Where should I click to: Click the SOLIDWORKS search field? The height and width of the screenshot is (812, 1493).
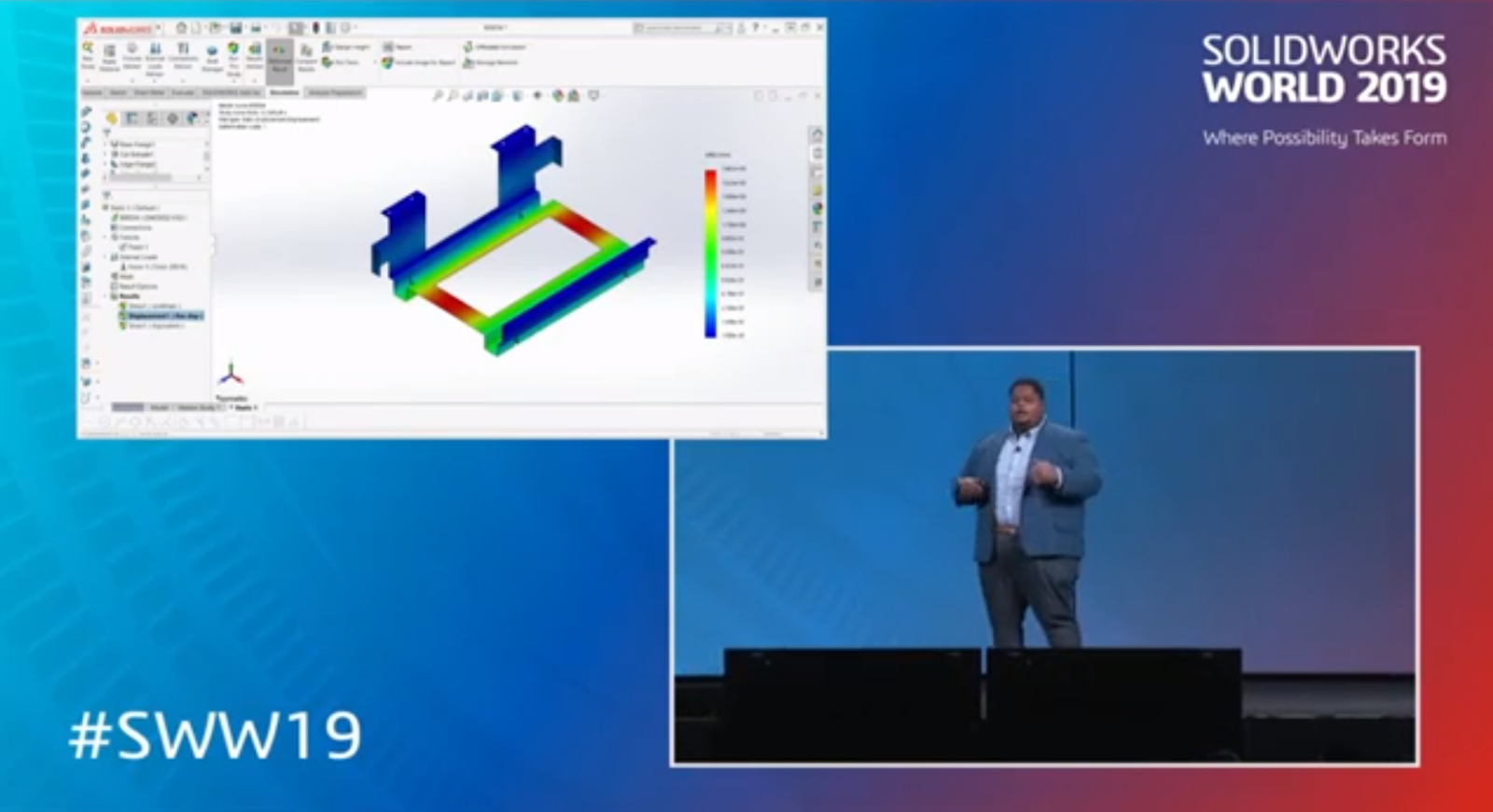pyautogui.click(x=681, y=28)
